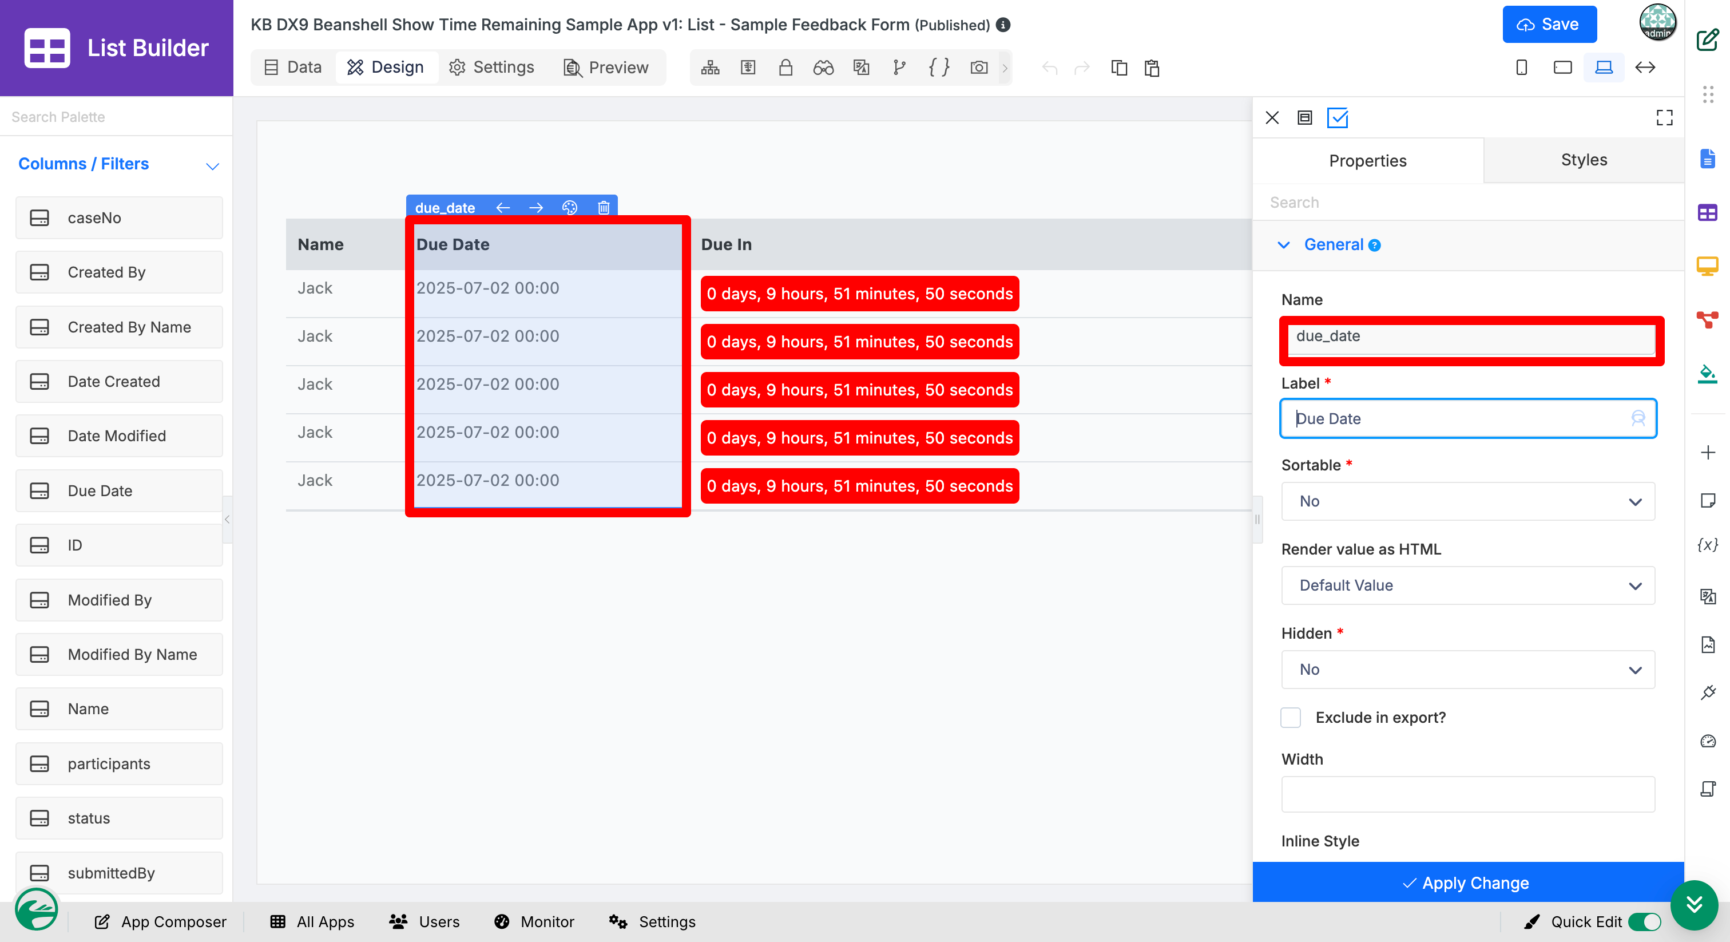Collapse the left palette sidebar handle
The image size is (1730, 942).
227,520
